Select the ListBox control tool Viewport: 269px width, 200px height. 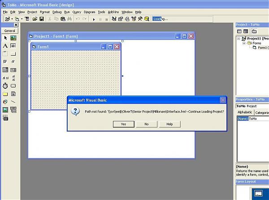13,70
